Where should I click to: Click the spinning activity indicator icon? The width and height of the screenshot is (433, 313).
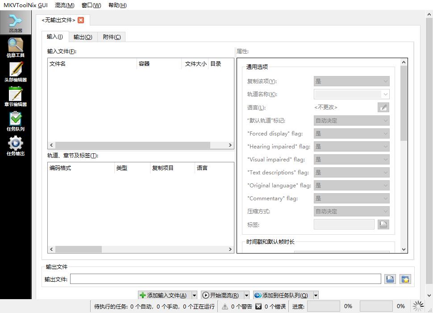tap(418, 306)
